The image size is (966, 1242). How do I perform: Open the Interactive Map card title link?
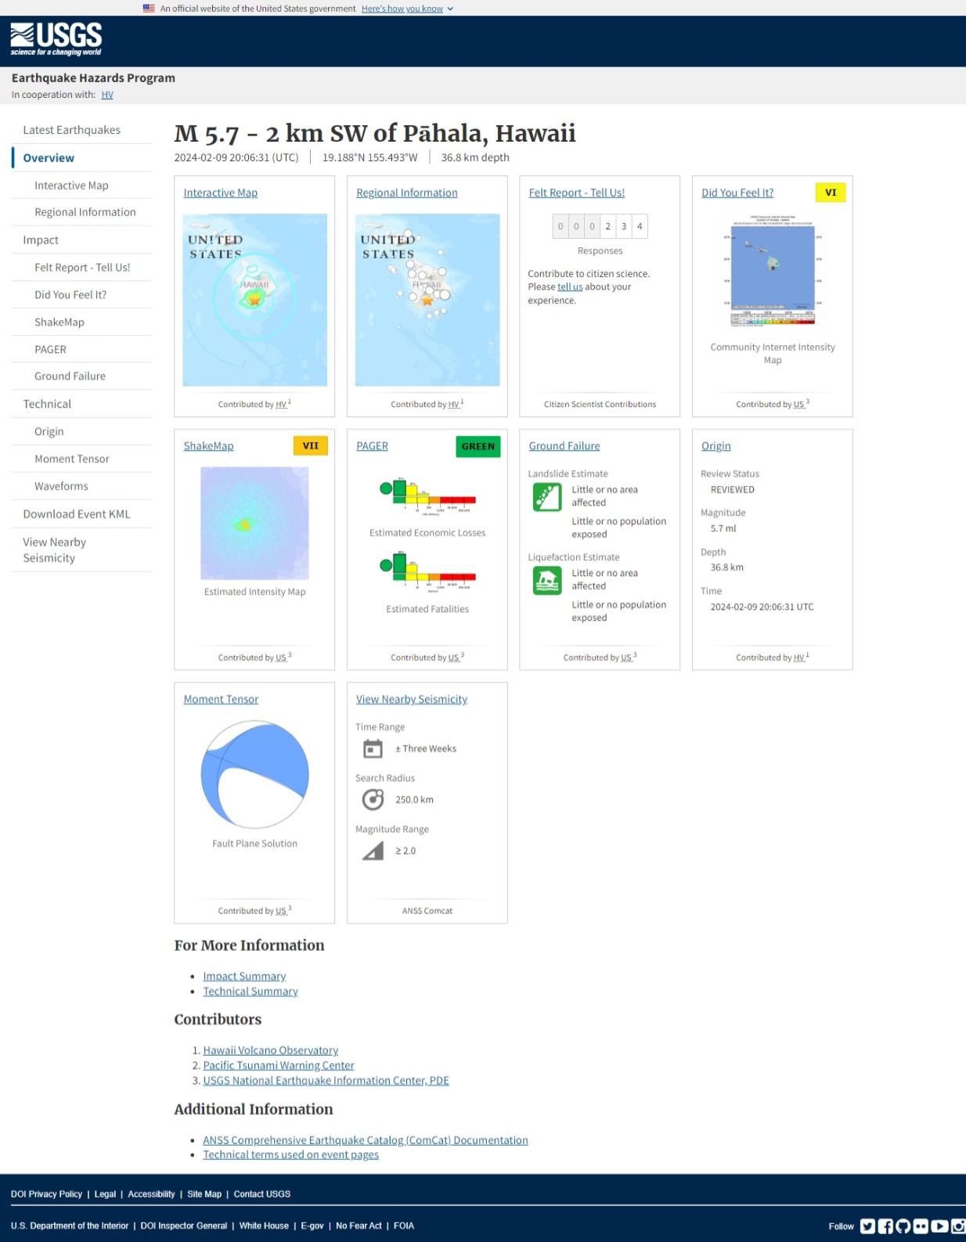pos(221,193)
